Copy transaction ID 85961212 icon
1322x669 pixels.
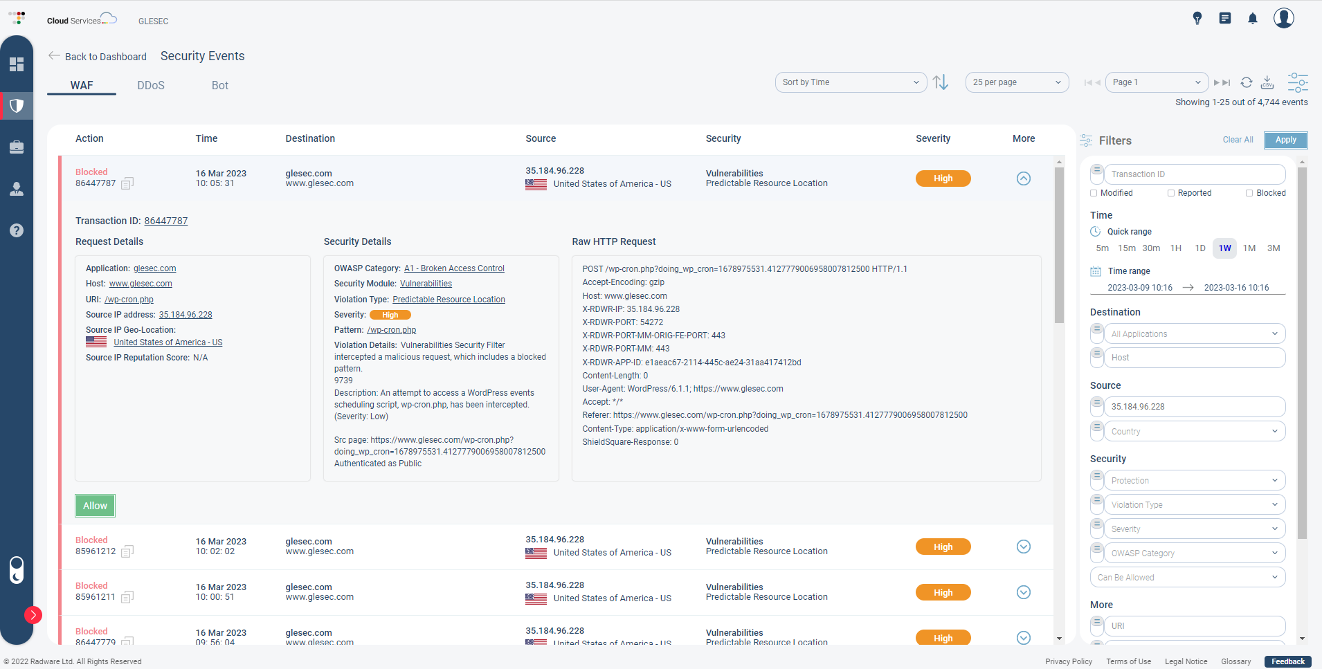[x=127, y=551]
